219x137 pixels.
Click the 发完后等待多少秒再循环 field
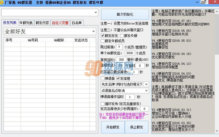pyautogui.click(x=144, y=109)
